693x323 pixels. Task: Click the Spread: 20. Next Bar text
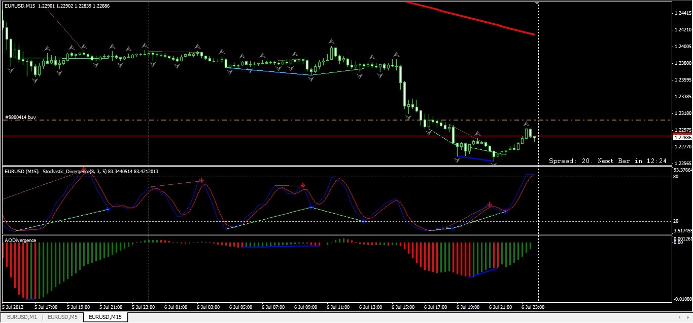607,161
